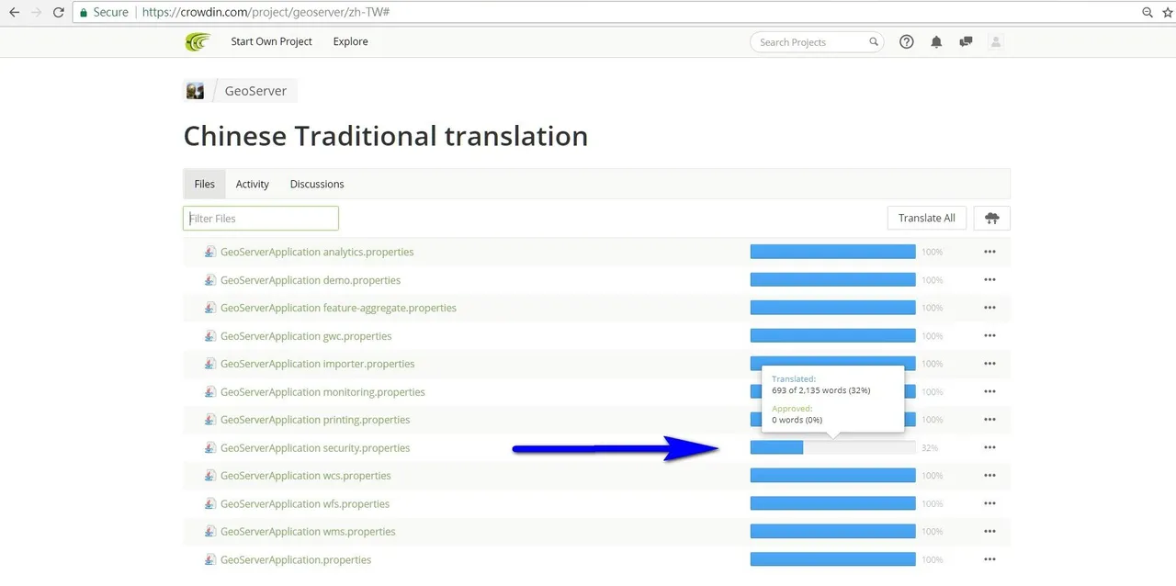Screen dimensions: 1176x586
Task: Open more options for printing.properties
Action: click(989, 420)
